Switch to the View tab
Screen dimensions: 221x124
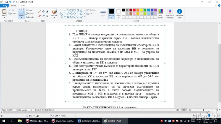23,6
